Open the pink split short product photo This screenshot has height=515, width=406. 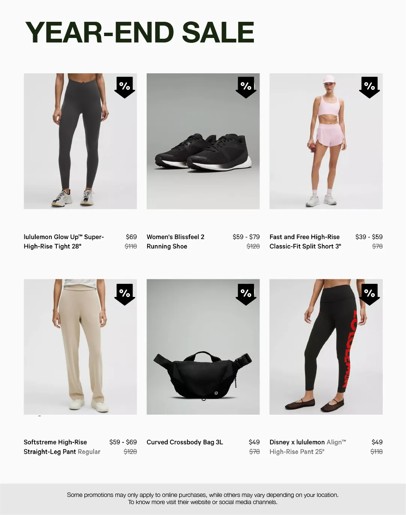[x=326, y=141]
